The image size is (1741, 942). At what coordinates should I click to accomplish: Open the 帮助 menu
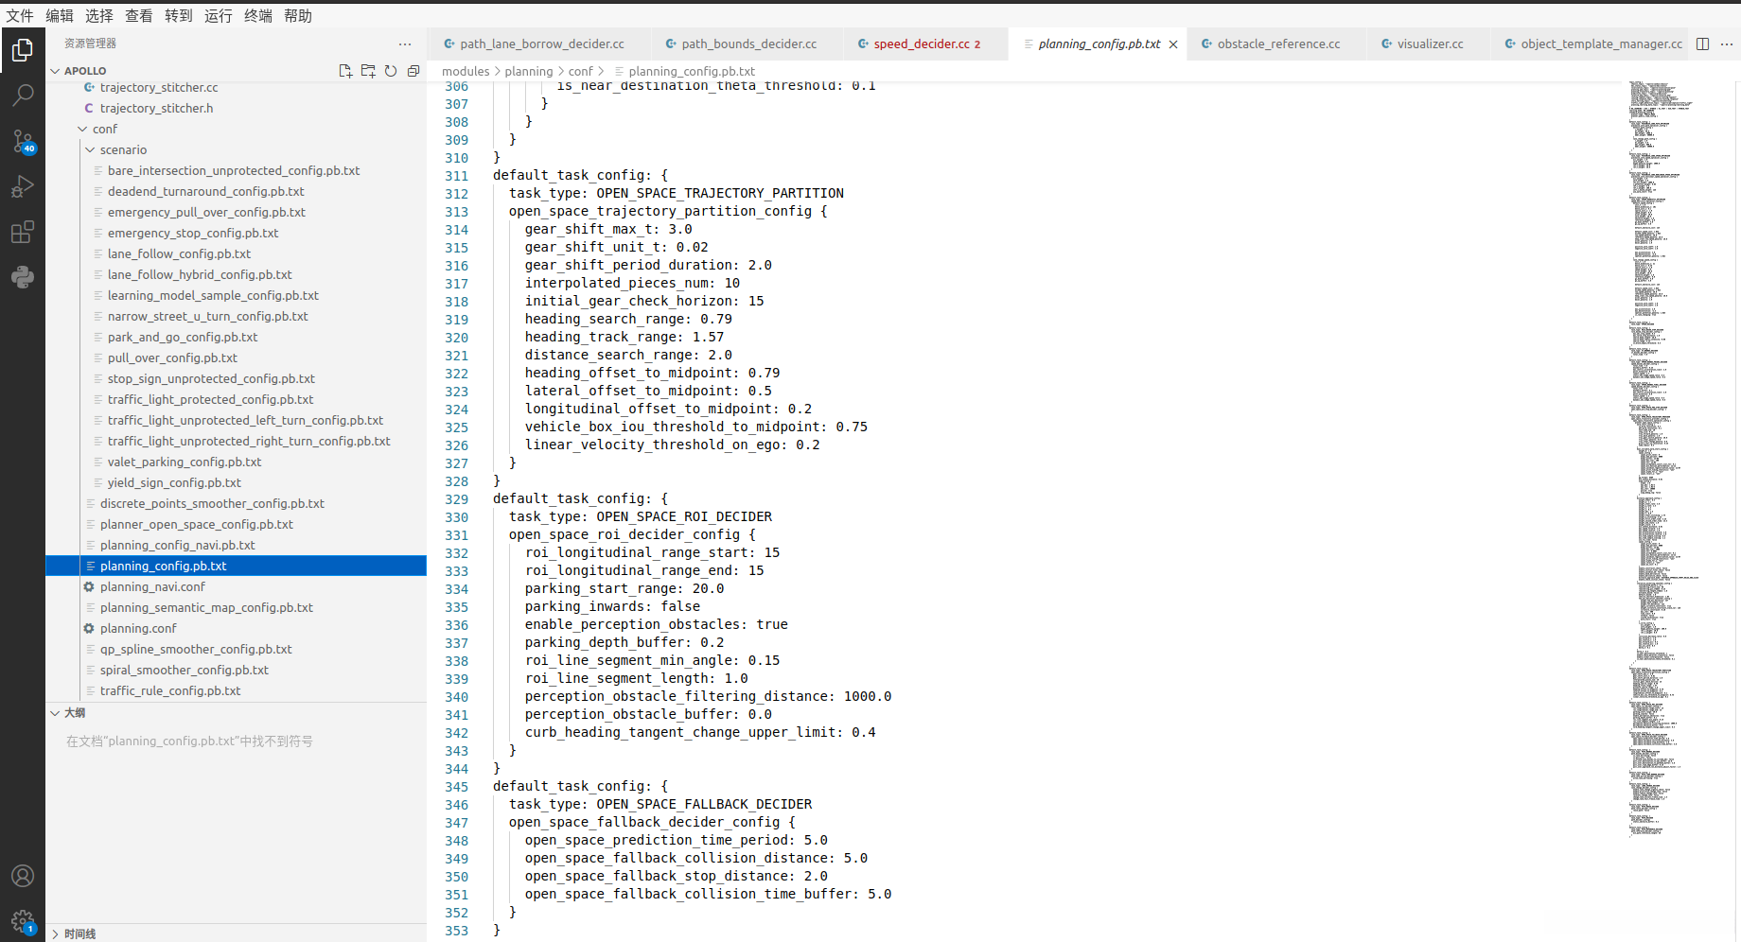(298, 16)
